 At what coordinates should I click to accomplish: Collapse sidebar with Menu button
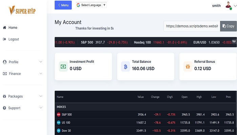pos(63,5)
